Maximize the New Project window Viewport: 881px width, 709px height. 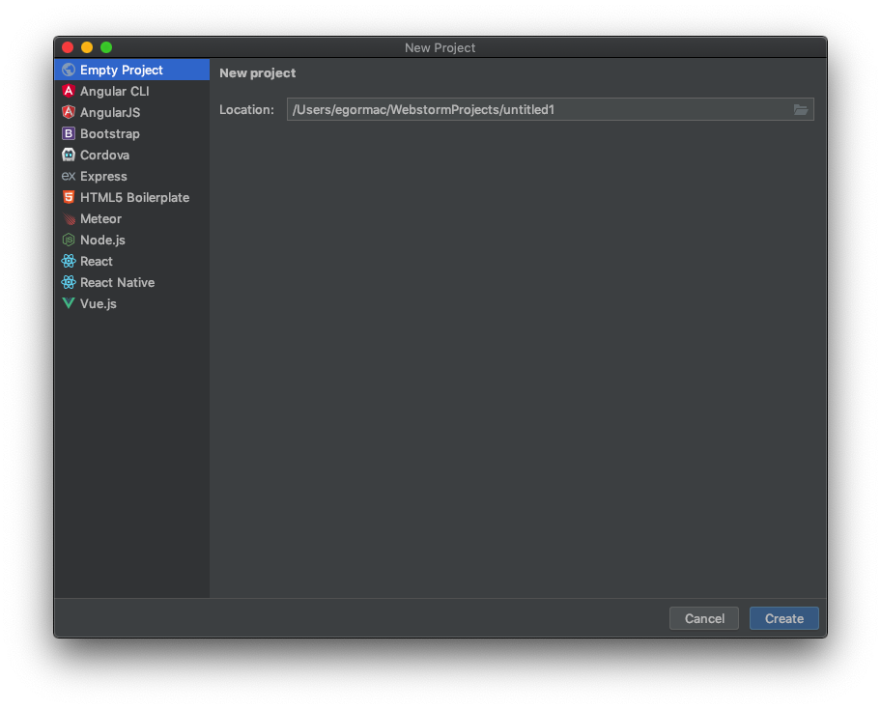click(x=106, y=47)
